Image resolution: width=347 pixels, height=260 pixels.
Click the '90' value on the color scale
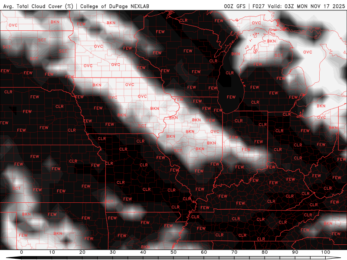[x=295, y=252]
